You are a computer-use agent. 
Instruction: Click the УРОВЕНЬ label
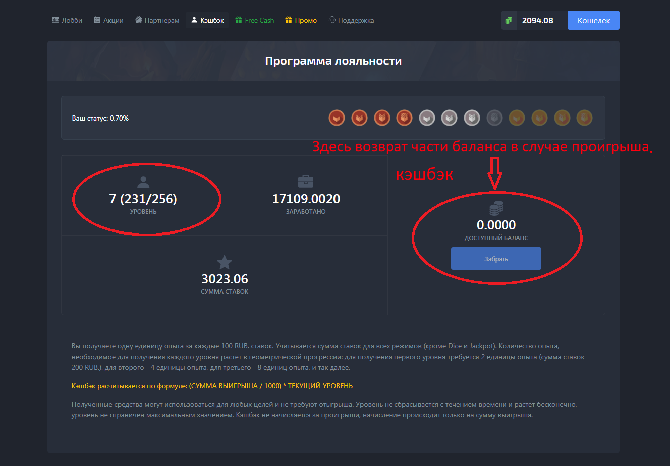coord(143,212)
